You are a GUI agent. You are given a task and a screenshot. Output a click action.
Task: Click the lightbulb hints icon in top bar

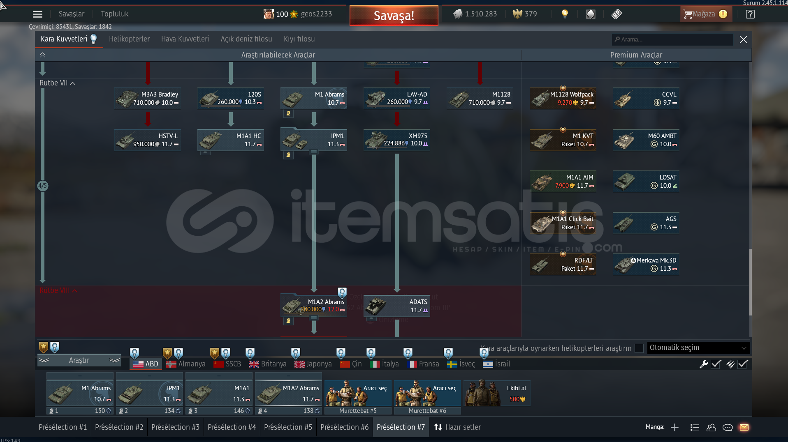565,14
